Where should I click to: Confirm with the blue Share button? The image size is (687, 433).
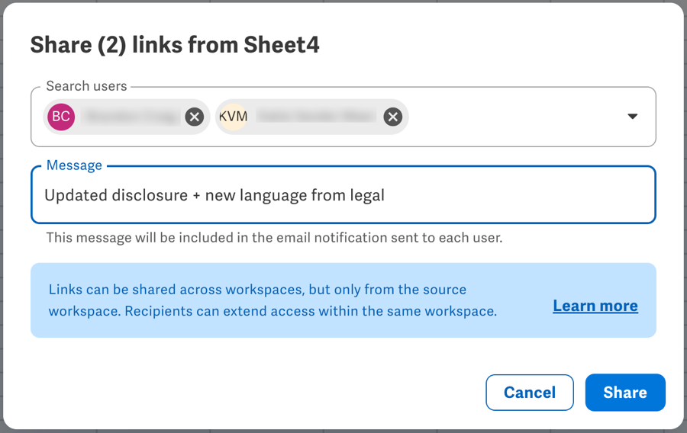pyautogui.click(x=625, y=393)
